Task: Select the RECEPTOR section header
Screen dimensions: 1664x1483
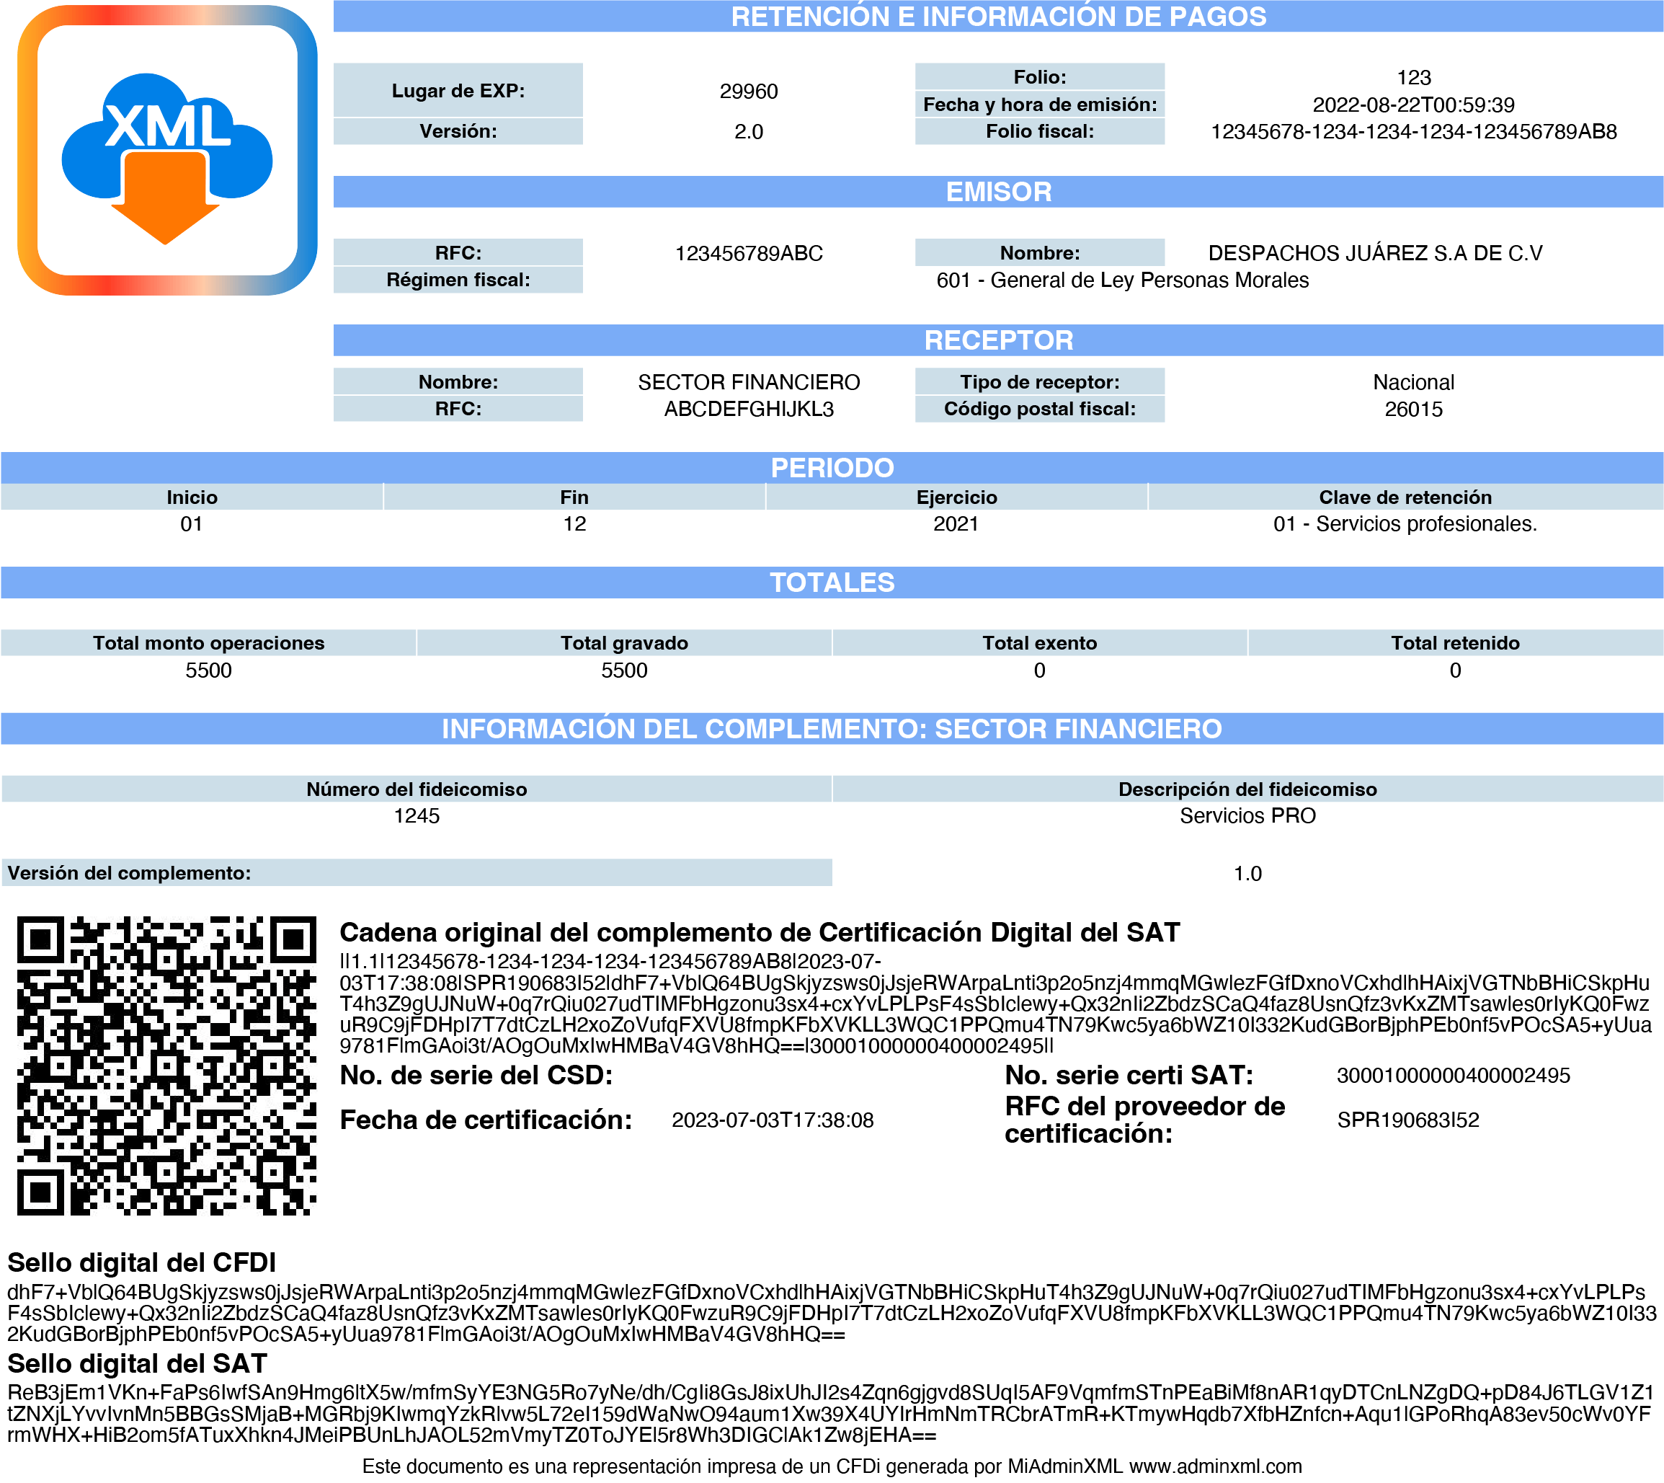Action: [x=997, y=340]
